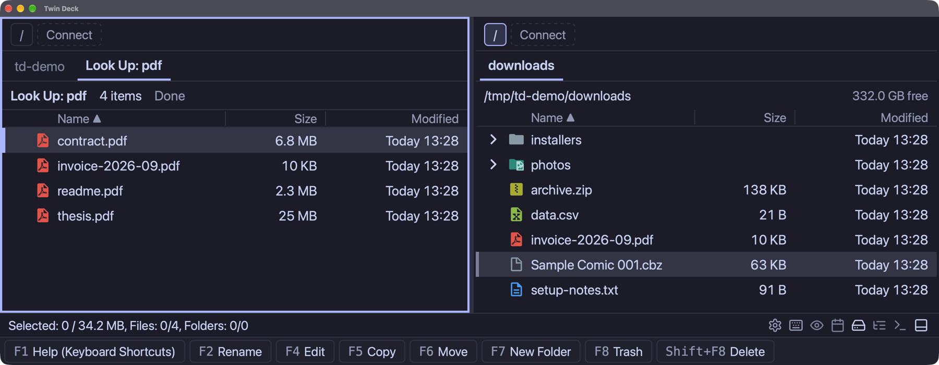Click the 25 MB size of thesis.pdf
The image size is (939, 365).
coord(297,215)
